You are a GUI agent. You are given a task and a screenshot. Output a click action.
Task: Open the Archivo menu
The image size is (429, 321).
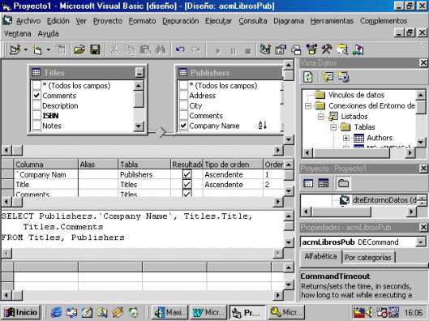pos(28,21)
